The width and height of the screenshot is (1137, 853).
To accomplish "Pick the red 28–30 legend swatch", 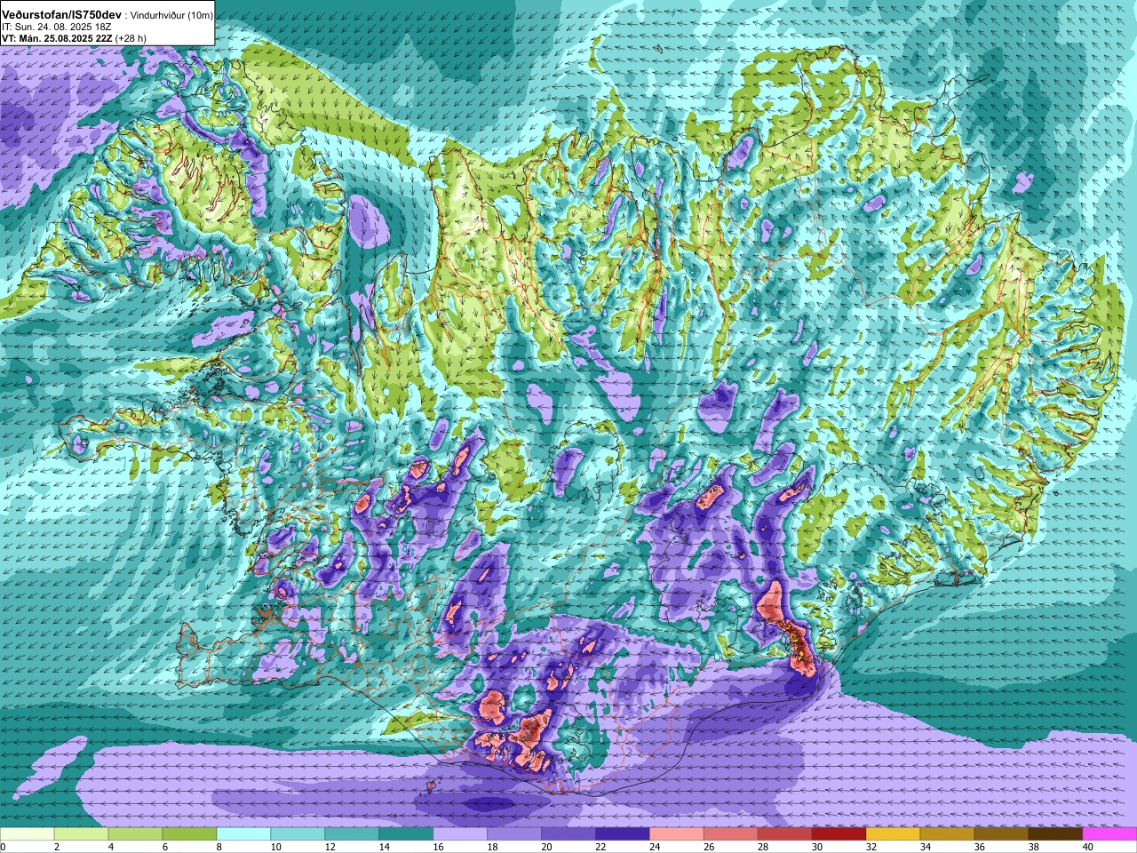I will click(x=785, y=834).
